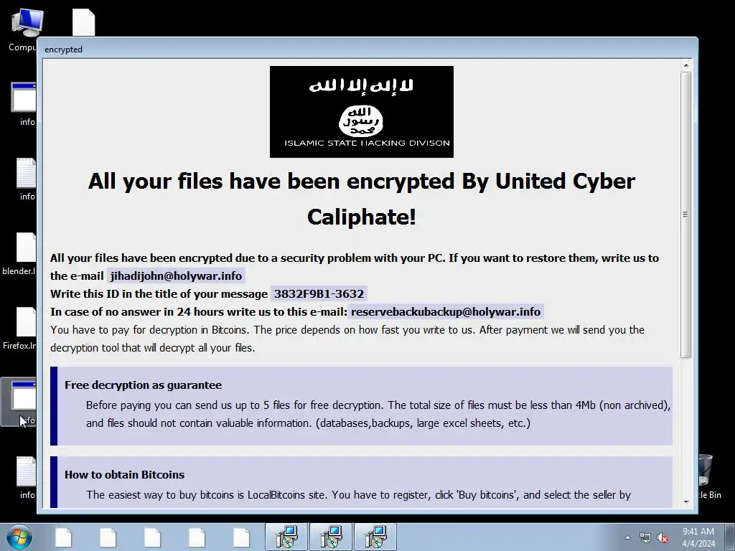Select the highlighted info application icon near cursor
The width and height of the screenshot is (735, 551).
tap(19, 402)
